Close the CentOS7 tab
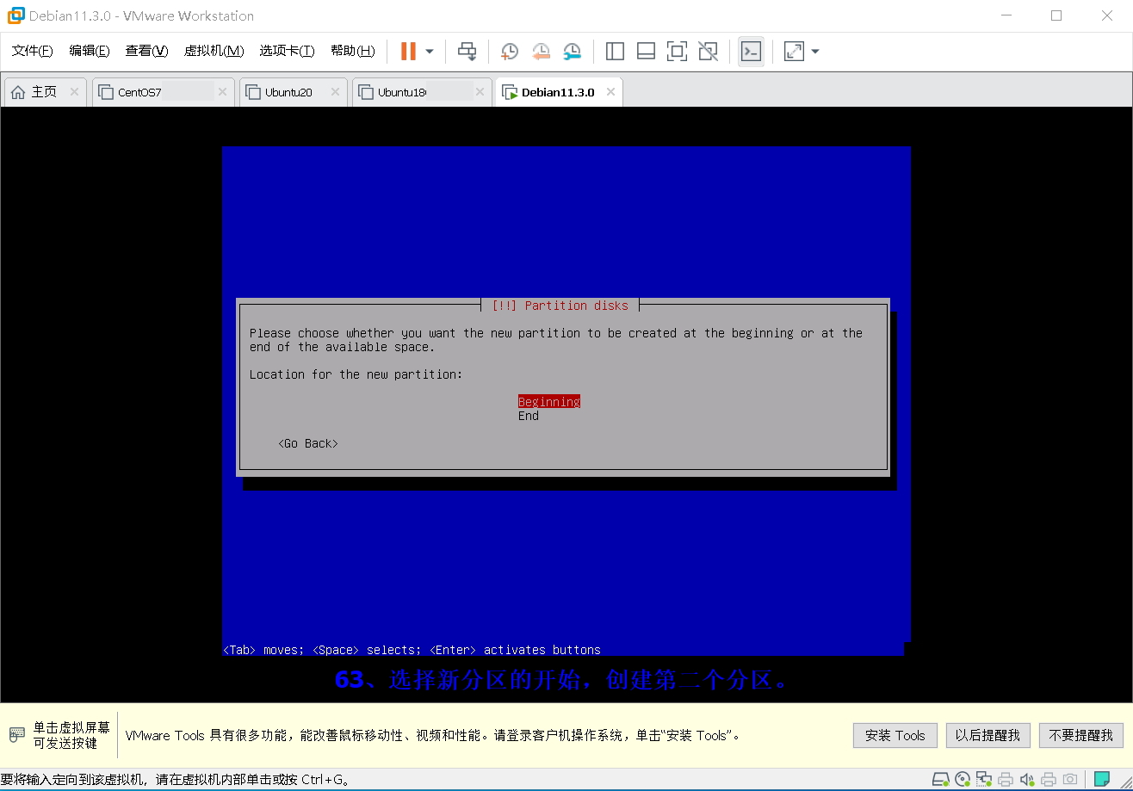The height and width of the screenshot is (791, 1133). (222, 92)
